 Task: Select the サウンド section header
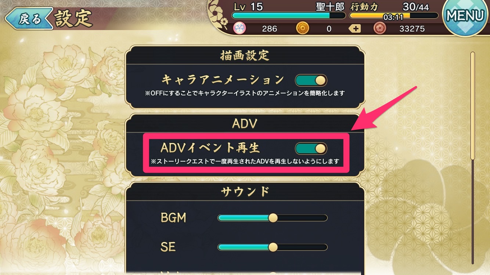point(245,191)
